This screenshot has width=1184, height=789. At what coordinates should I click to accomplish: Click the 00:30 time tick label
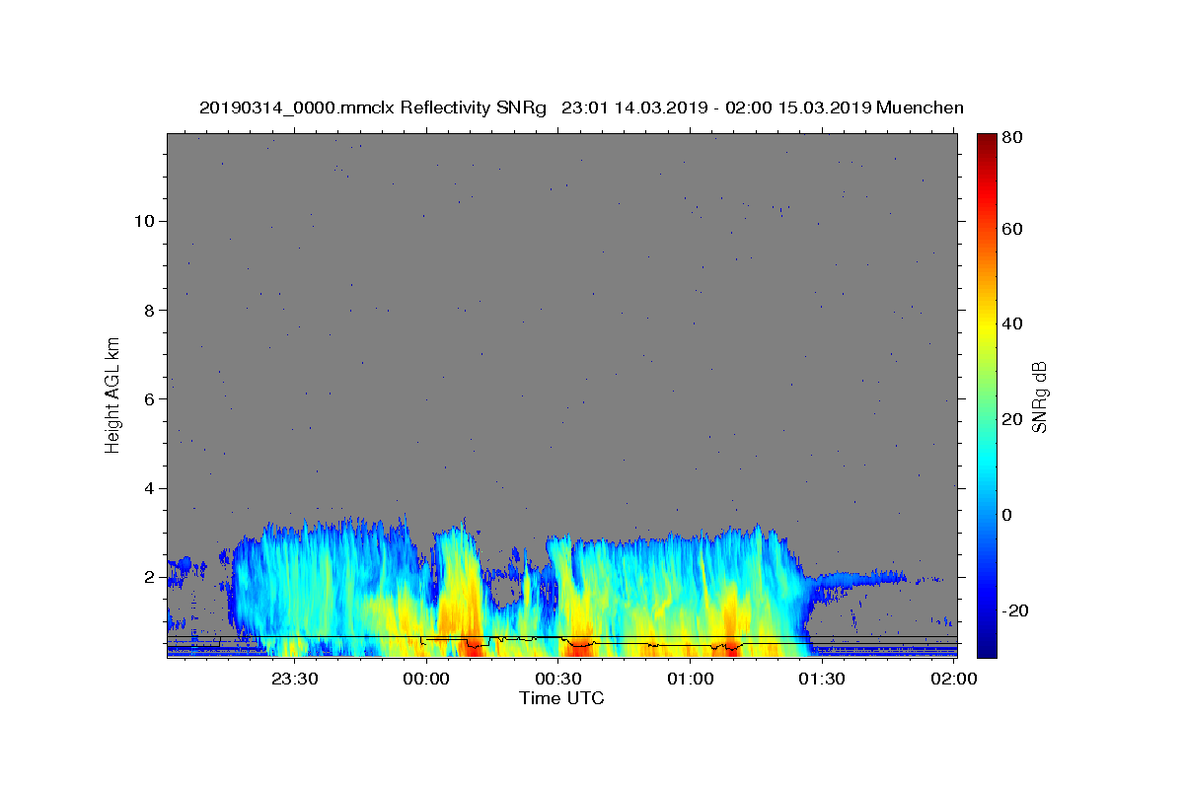[558, 679]
